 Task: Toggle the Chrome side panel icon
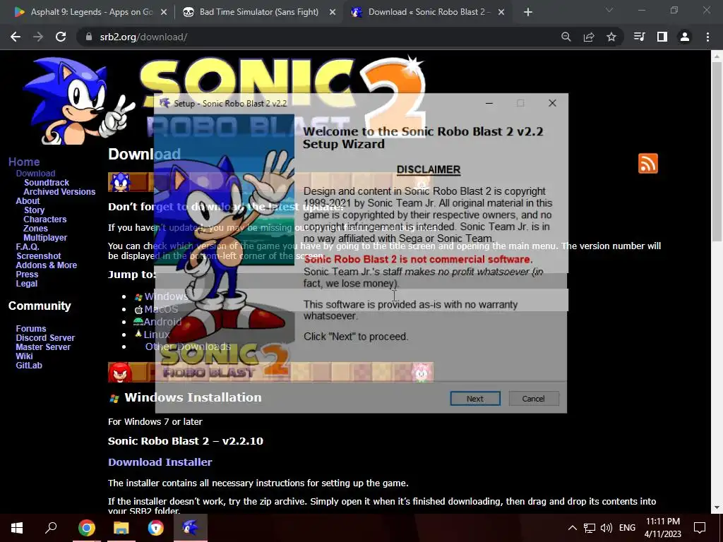[x=662, y=37]
